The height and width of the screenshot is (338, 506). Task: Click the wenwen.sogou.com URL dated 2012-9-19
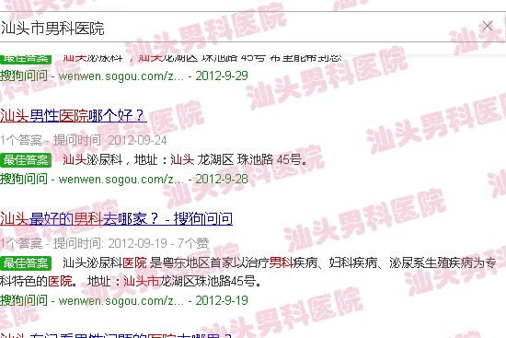(x=121, y=301)
